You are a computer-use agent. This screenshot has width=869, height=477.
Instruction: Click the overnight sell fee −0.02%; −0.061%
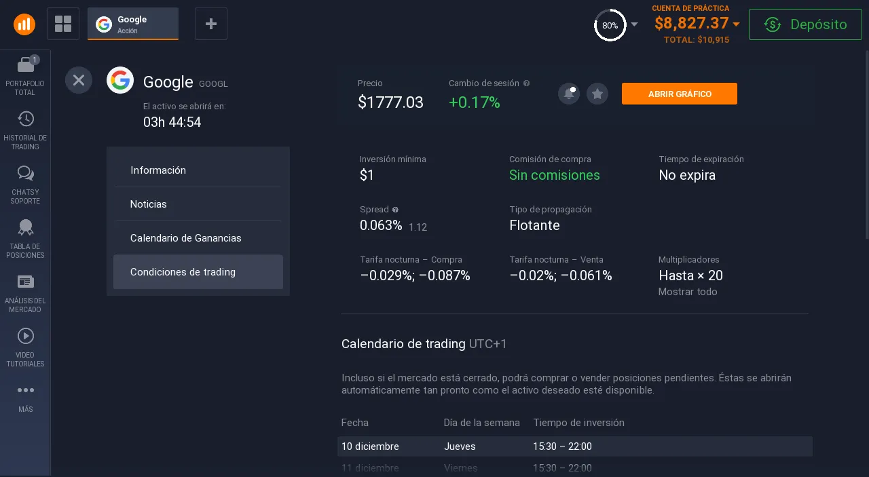(561, 275)
